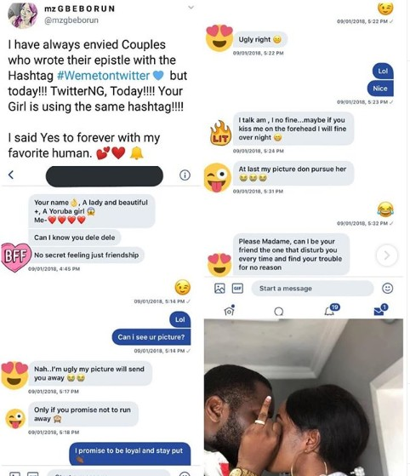Select the 'Can i see ur picture?' message bubble

click(x=151, y=337)
